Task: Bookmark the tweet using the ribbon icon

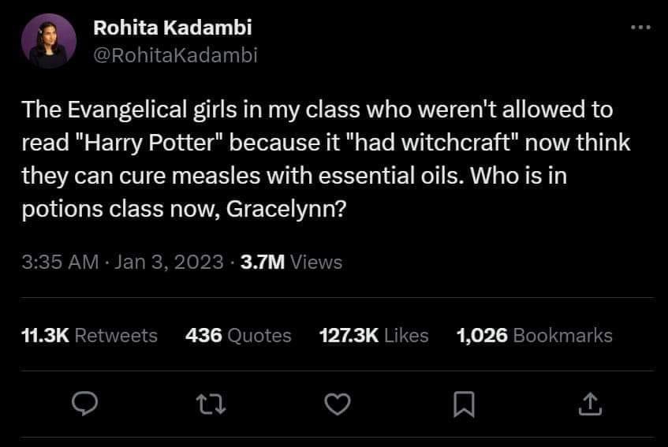Action: (x=464, y=404)
